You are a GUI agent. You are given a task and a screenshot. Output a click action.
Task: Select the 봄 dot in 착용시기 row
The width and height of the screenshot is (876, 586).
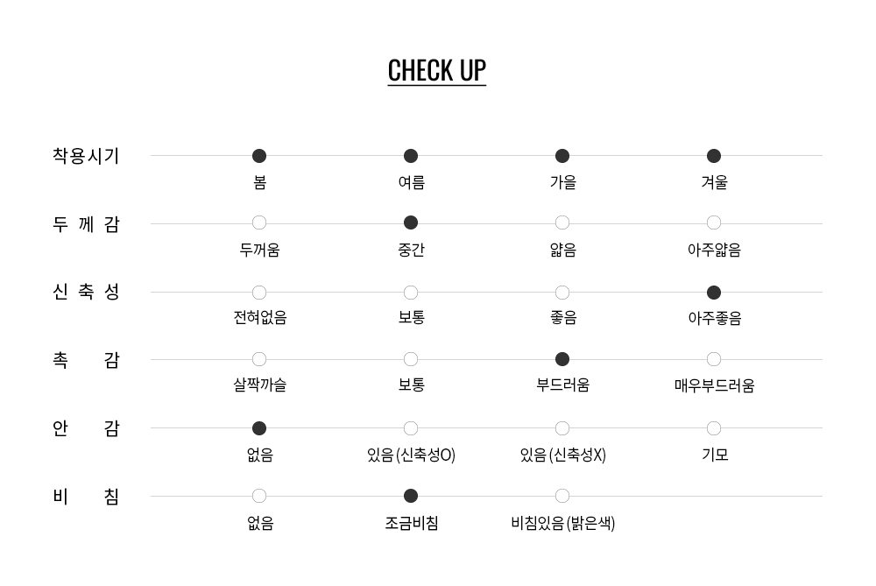coord(259,156)
